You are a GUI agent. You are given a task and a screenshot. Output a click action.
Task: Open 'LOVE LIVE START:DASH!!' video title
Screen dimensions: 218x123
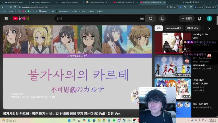[200, 82]
